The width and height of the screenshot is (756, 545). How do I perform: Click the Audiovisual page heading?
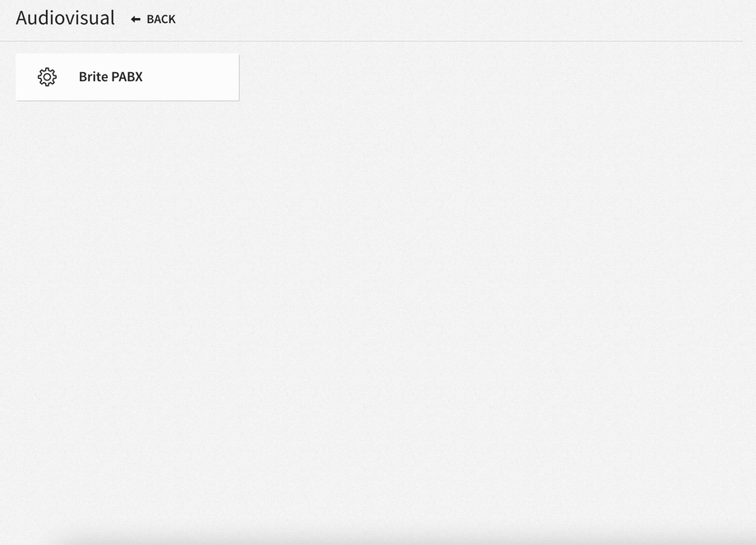[x=66, y=18]
